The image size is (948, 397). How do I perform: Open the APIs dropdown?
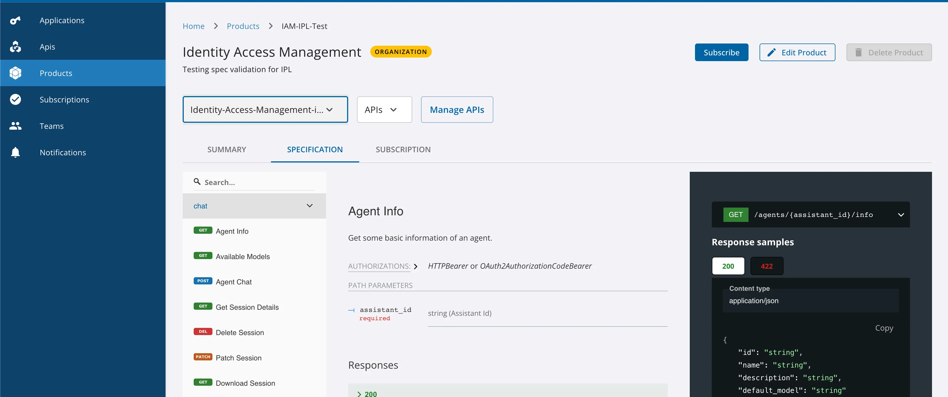coord(384,110)
